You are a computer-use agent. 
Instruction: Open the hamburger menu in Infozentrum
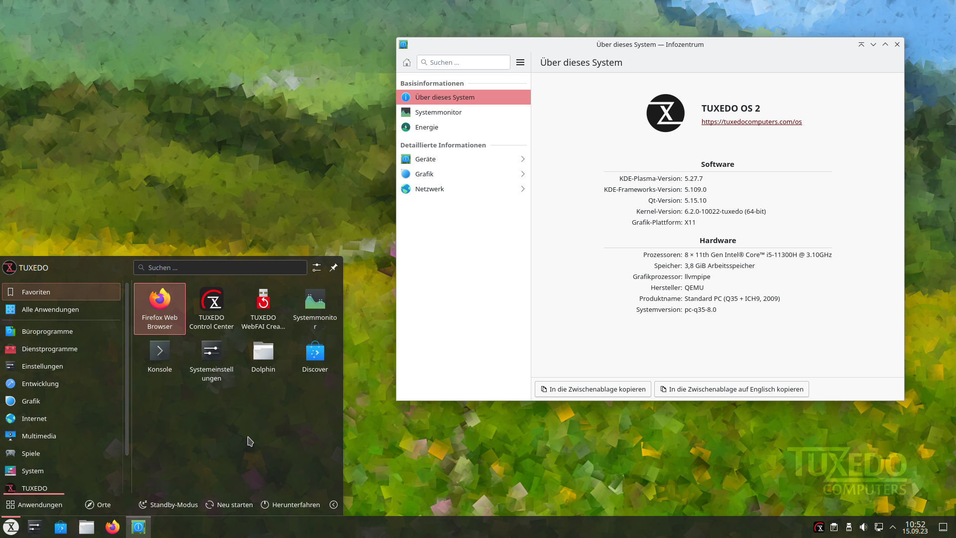pos(520,62)
